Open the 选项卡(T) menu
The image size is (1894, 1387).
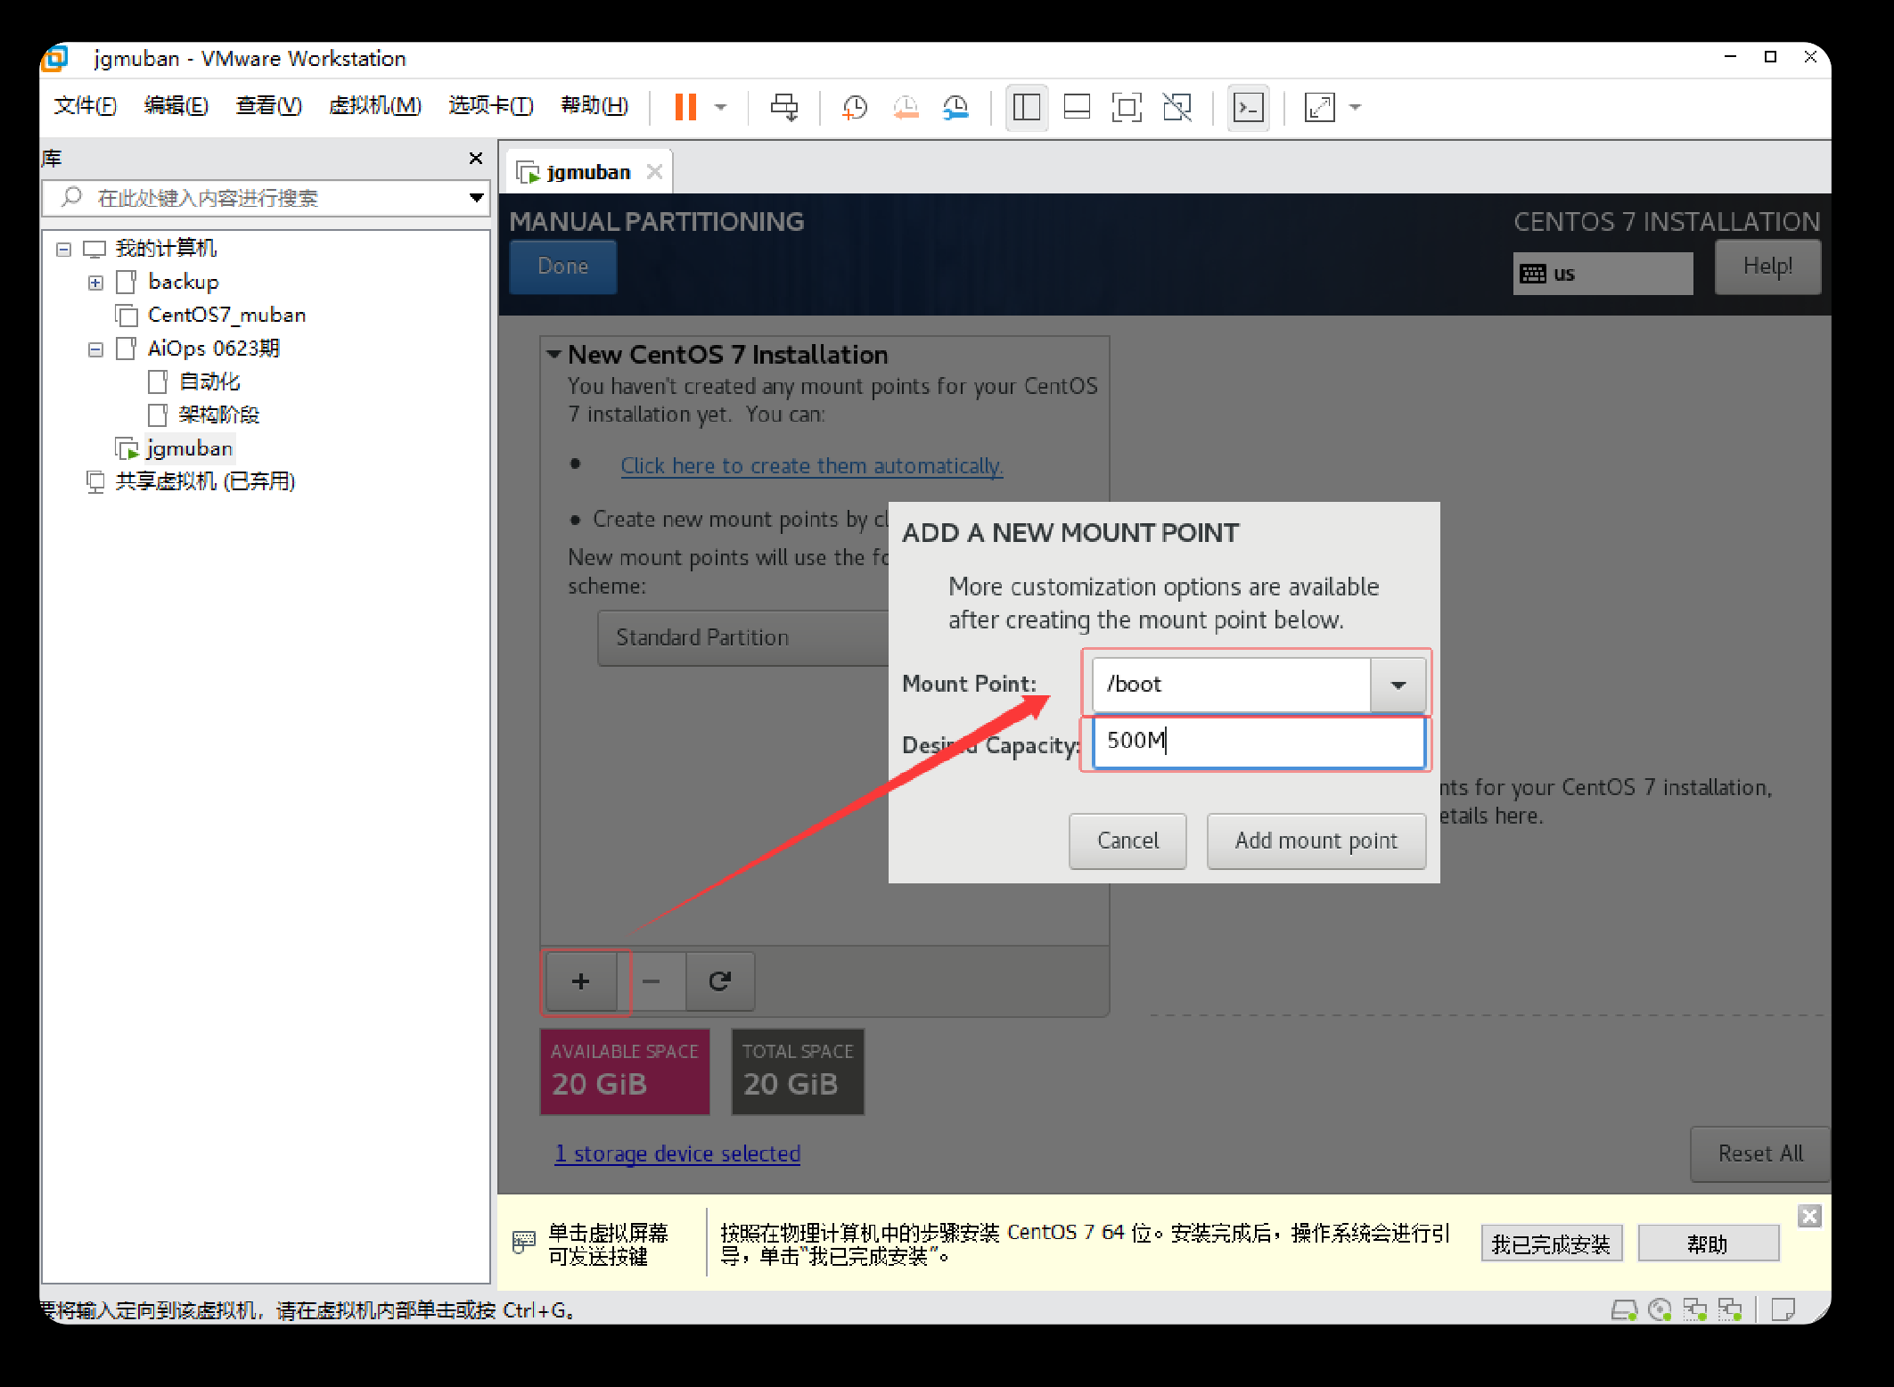490,106
